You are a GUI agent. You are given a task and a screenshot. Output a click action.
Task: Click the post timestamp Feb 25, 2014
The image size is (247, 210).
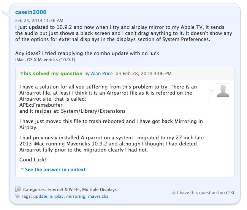pos(39,21)
